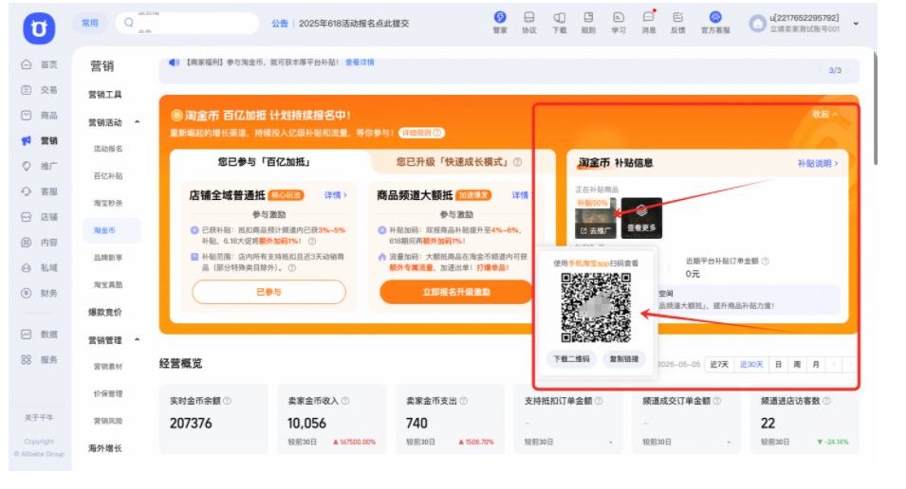This screenshot has height=489, width=906.
Task: Click the 已参与 button
Action: click(268, 292)
